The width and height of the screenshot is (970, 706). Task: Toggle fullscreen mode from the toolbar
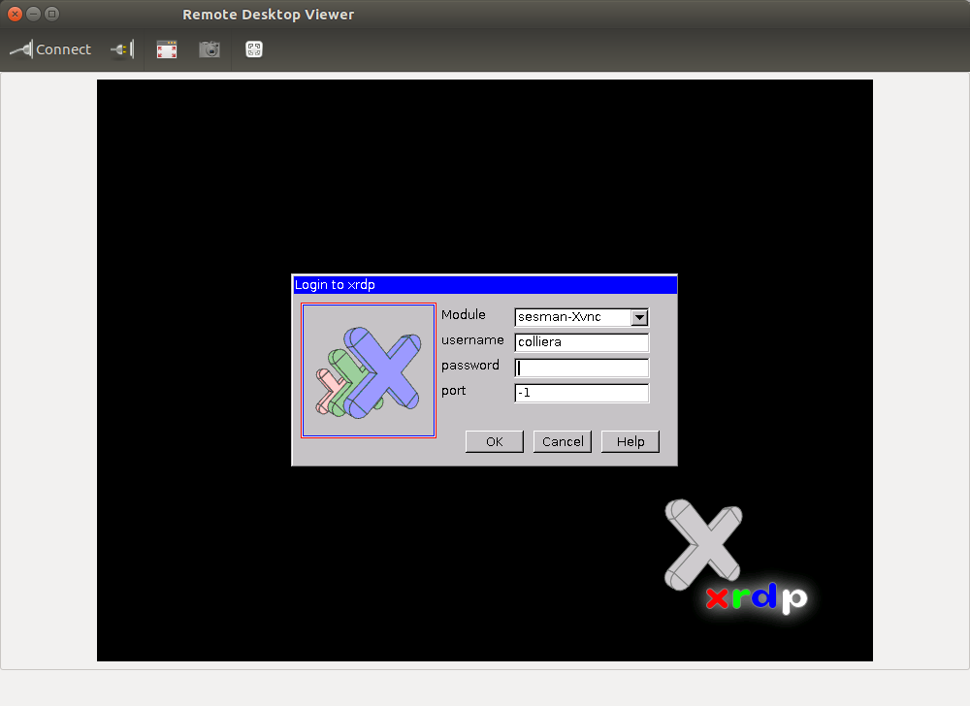[167, 49]
